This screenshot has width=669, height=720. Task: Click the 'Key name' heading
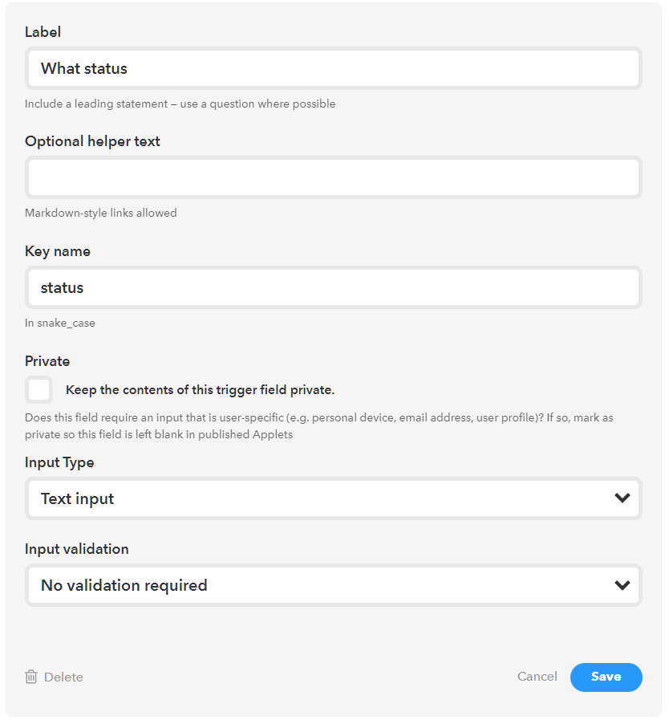click(x=58, y=251)
